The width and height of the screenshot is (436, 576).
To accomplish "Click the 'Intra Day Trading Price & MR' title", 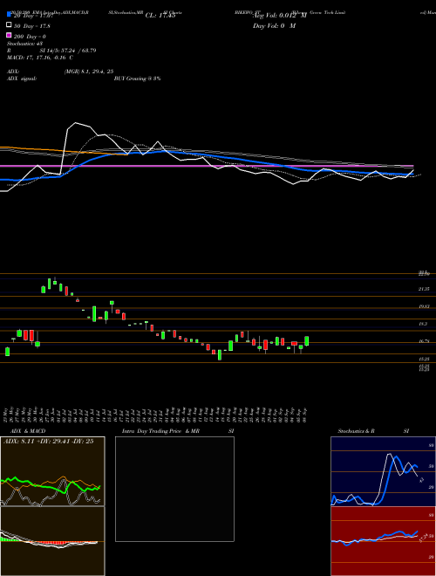I will [160, 431].
